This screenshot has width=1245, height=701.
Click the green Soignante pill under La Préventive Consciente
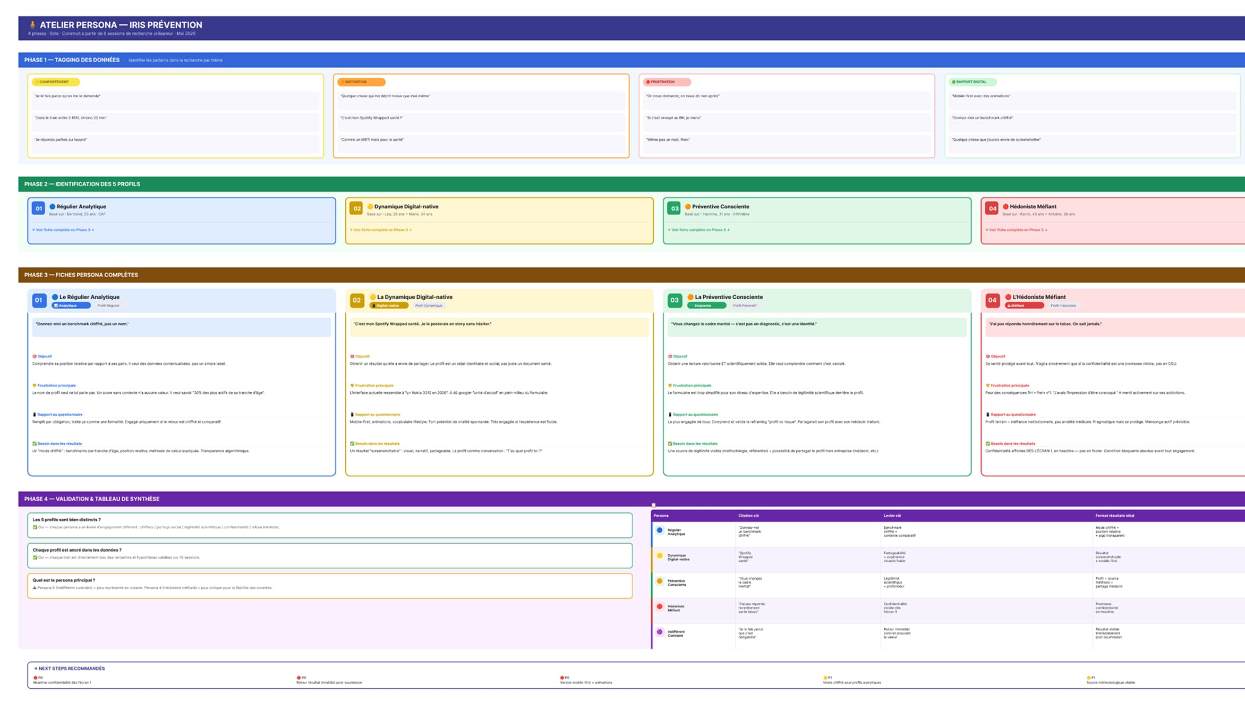[706, 306]
